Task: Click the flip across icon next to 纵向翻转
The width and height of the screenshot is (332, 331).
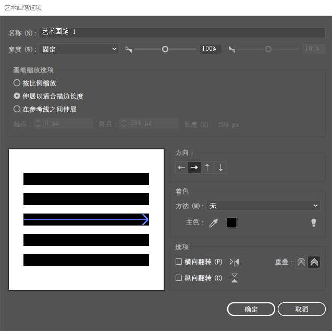Action: click(x=234, y=278)
